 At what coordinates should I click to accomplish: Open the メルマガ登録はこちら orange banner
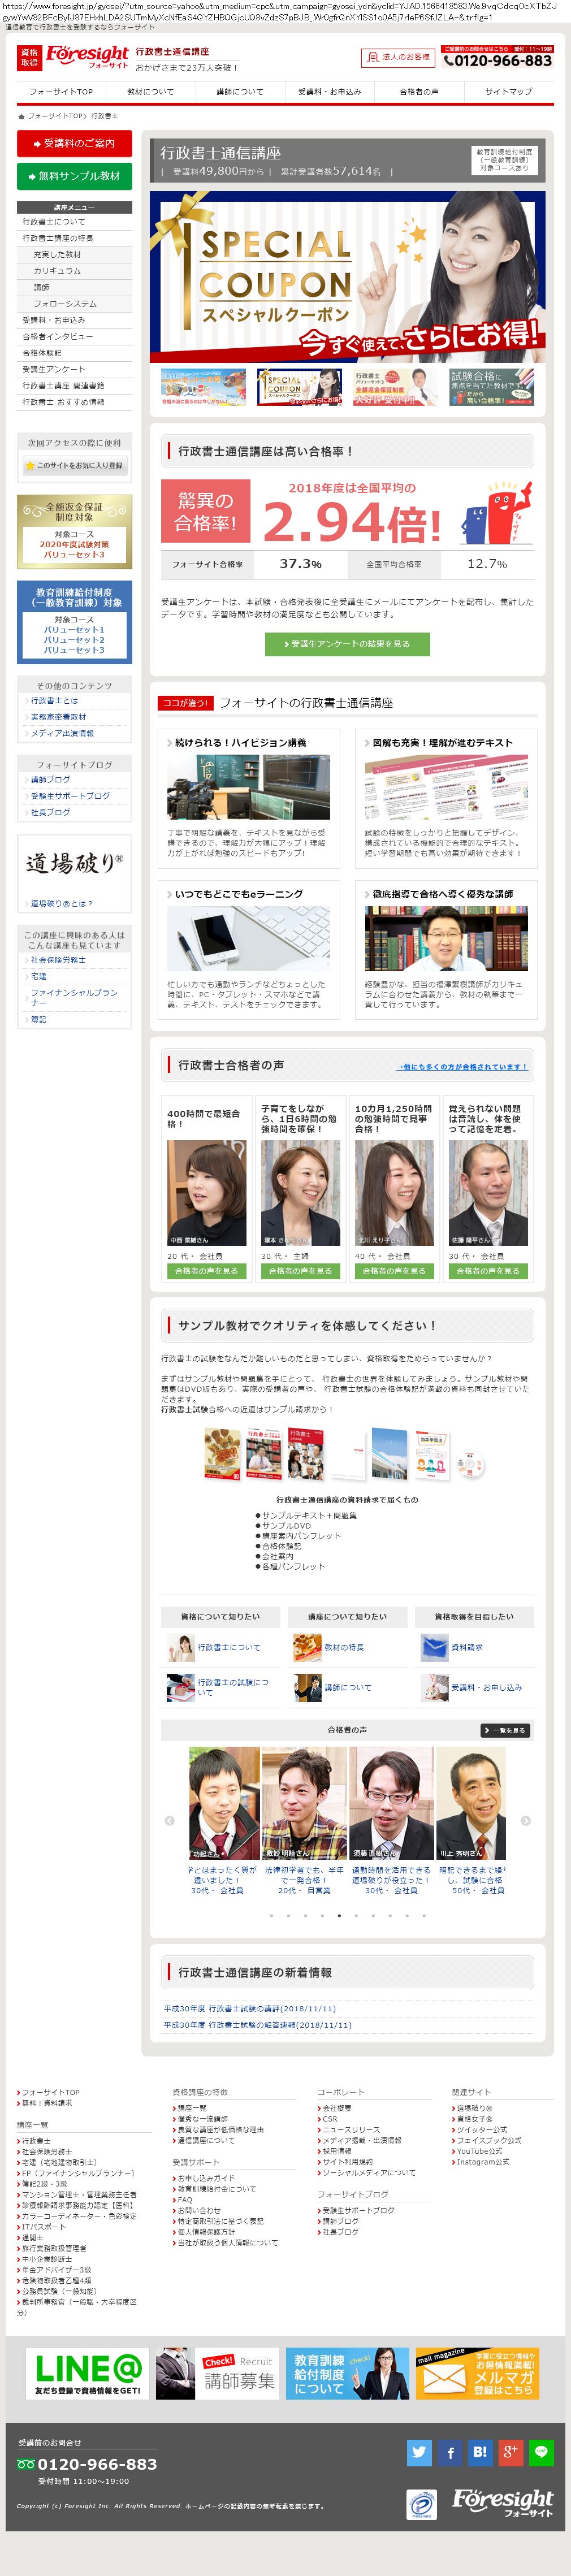(x=477, y=2373)
